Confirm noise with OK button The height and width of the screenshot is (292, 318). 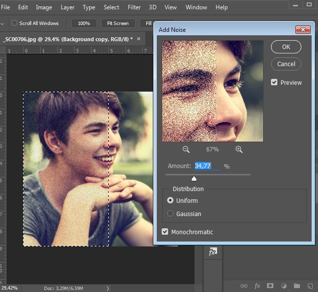286,47
